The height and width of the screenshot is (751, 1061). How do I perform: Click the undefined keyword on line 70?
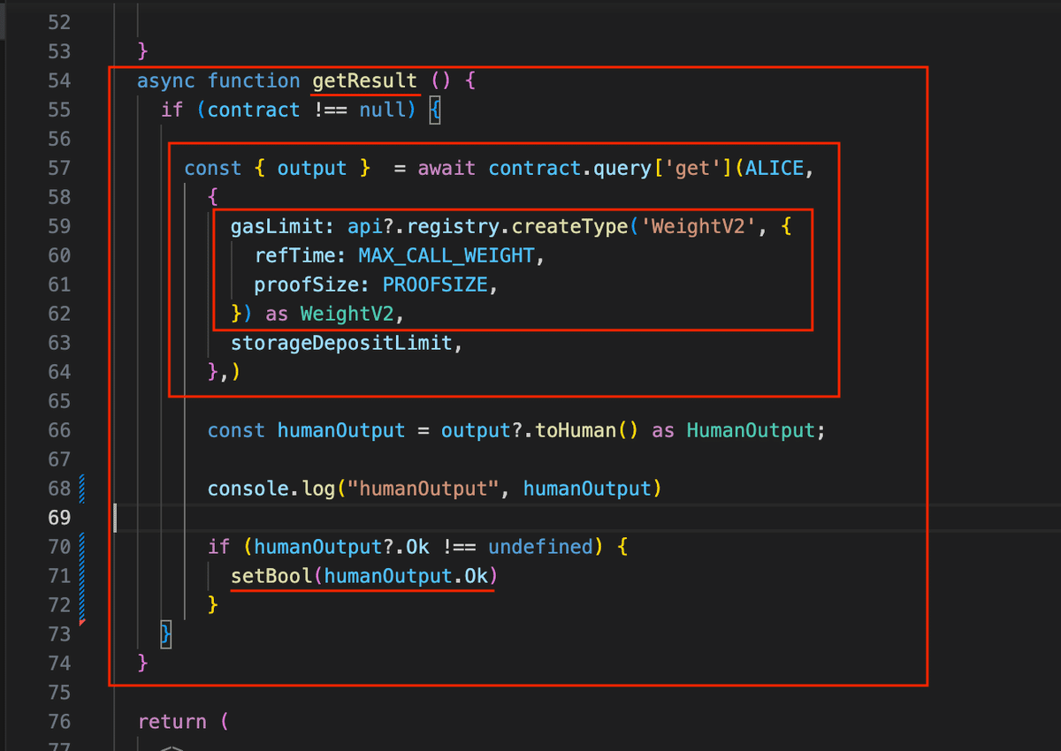pyautogui.click(x=540, y=547)
